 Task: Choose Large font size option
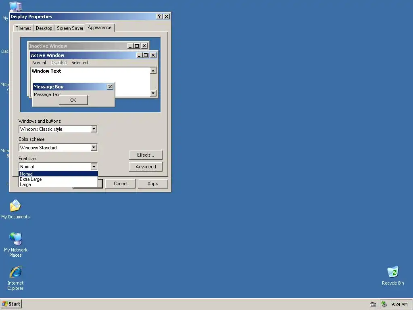58,184
